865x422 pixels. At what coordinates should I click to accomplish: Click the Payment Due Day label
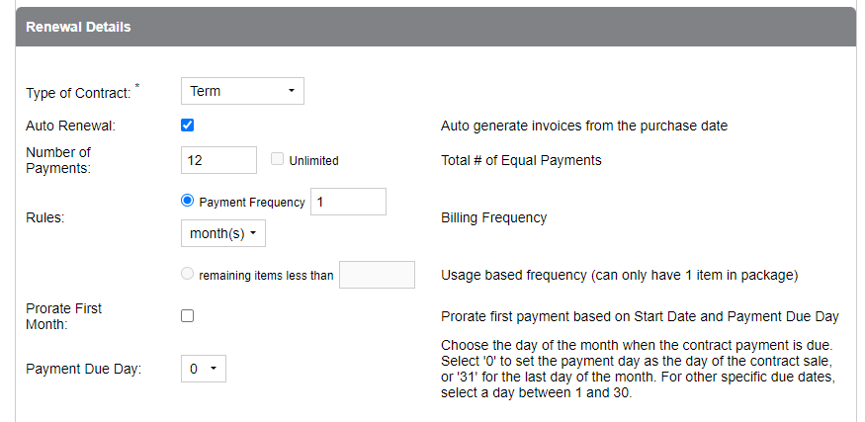(x=83, y=369)
